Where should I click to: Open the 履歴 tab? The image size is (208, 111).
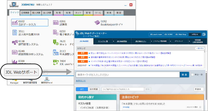pyautogui.click(x=119, y=13)
